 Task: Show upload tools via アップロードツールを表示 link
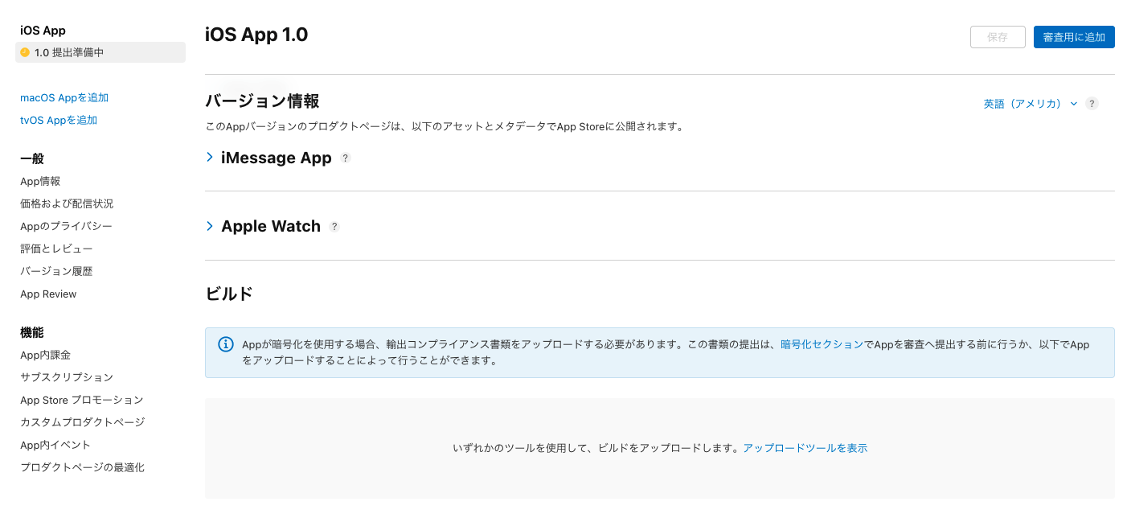[x=805, y=447]
